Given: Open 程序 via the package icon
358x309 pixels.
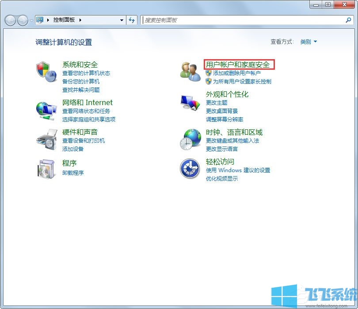Looking at the screenshot, I should point(46,170).
